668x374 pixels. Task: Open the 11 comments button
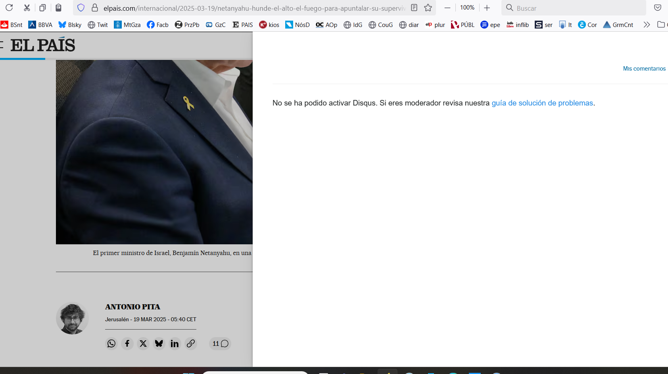coord(220,343)
